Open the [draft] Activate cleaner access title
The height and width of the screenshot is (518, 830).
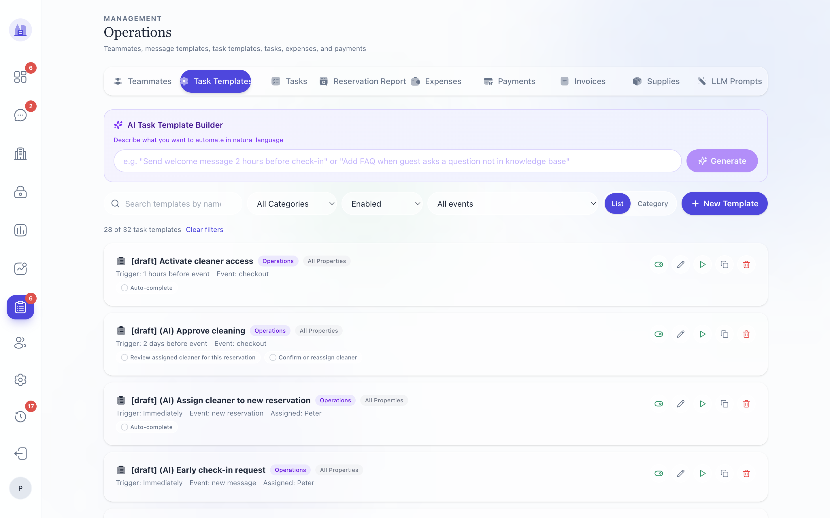pos(192,261)
